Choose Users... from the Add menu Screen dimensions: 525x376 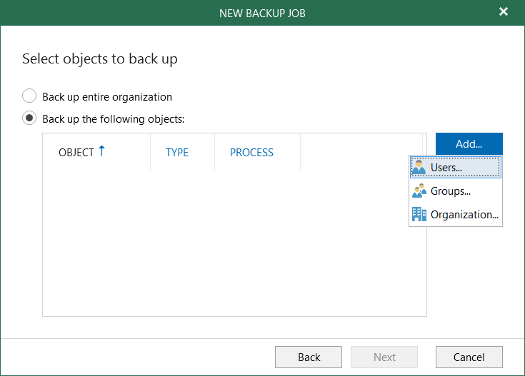coord(446,168)
